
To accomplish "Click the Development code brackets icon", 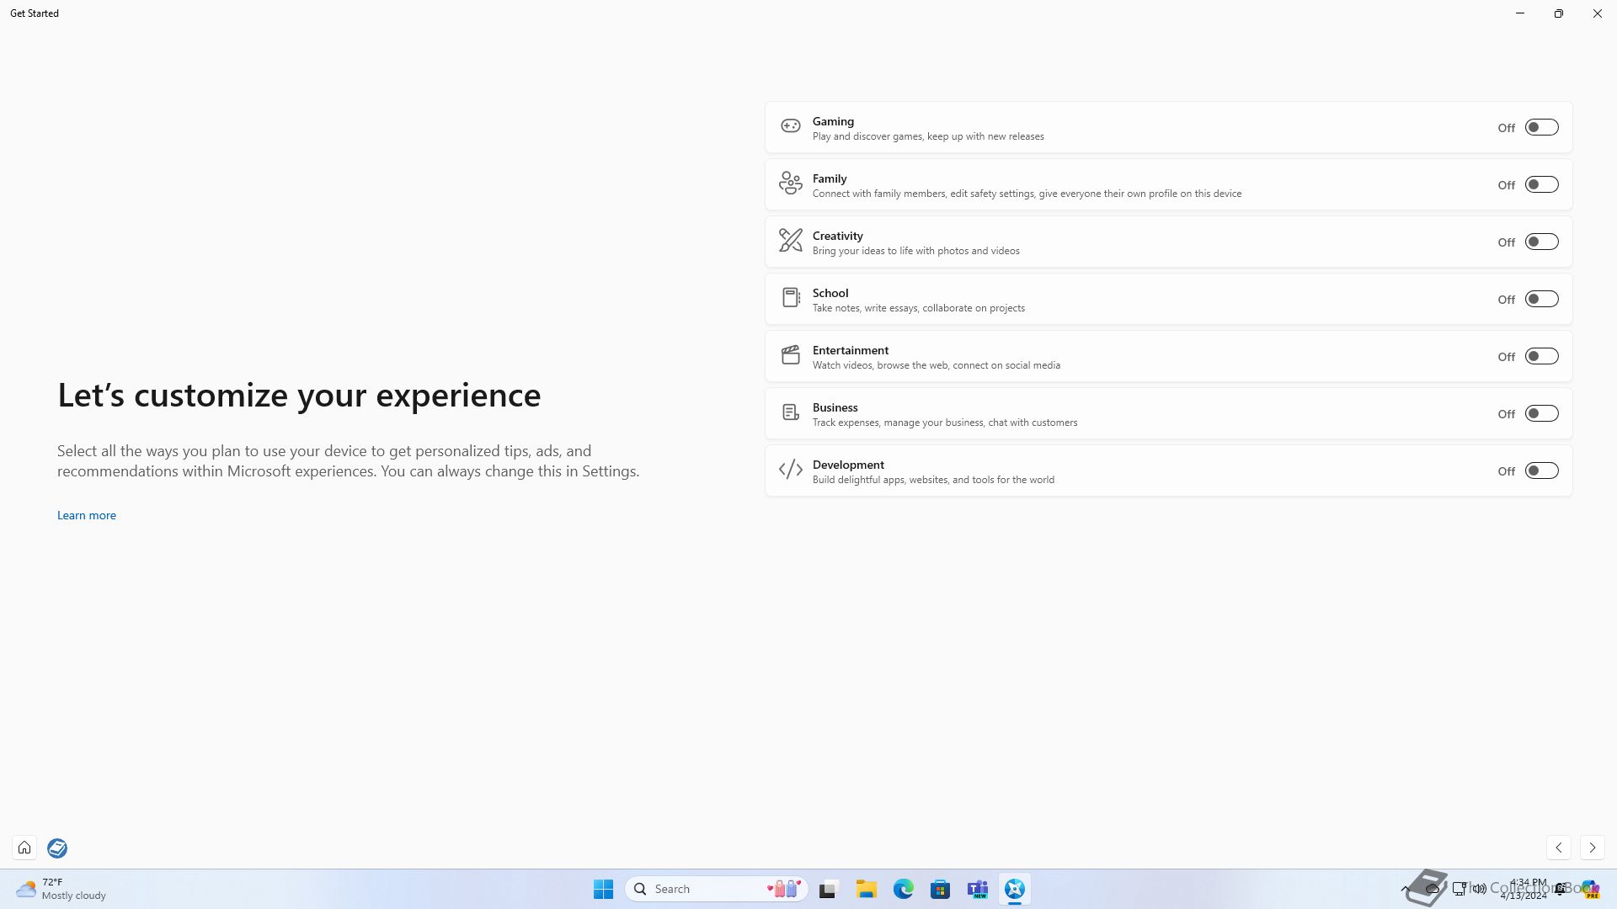I will pos(790,470).
